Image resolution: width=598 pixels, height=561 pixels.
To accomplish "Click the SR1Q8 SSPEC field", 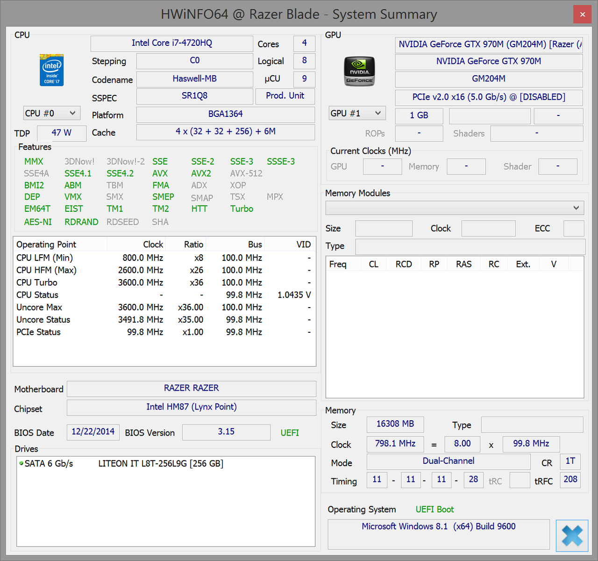I will click(194, 96).
